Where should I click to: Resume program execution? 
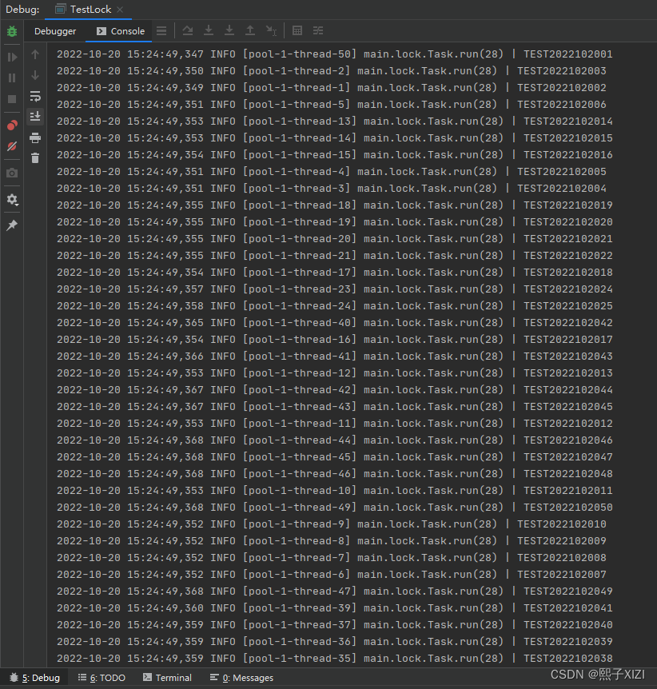point(12,57)
